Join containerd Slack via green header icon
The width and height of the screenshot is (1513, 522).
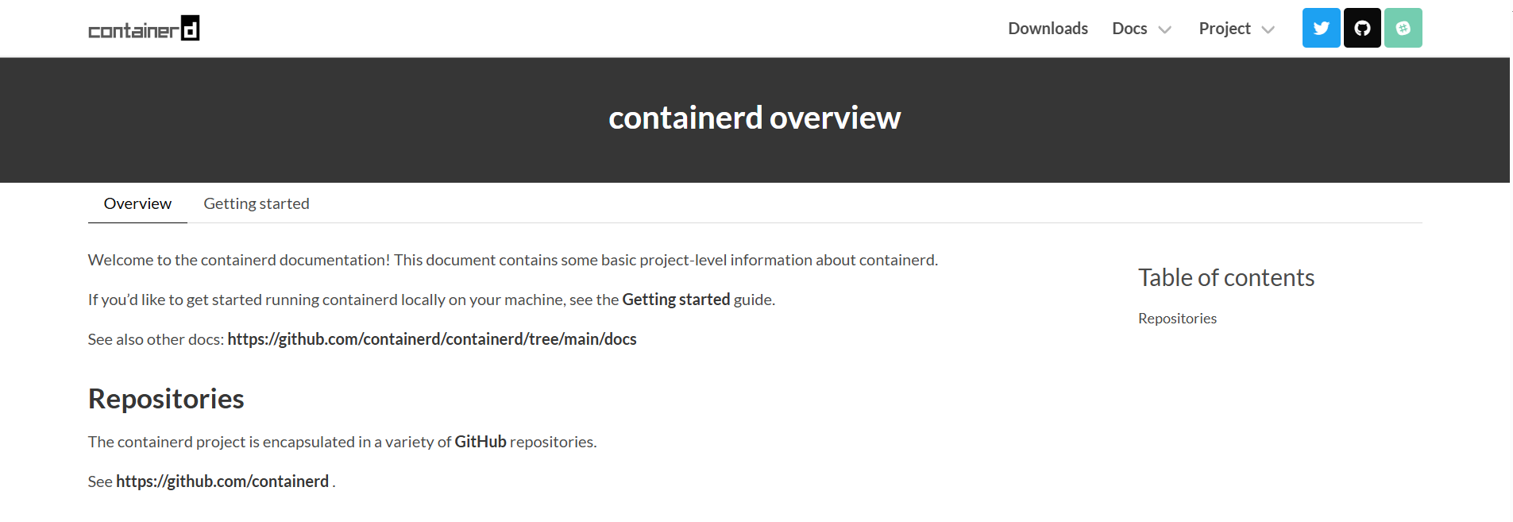(x=1403, y=27)
